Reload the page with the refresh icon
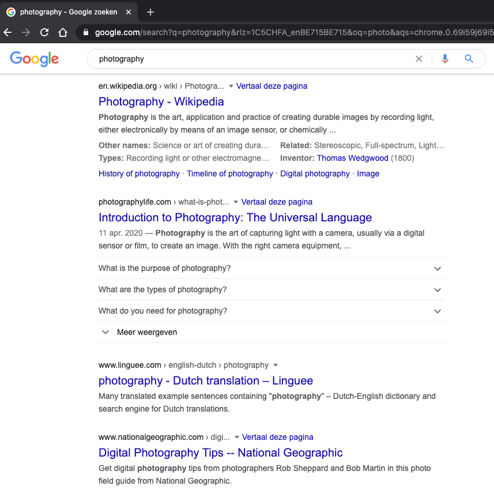 44,32
